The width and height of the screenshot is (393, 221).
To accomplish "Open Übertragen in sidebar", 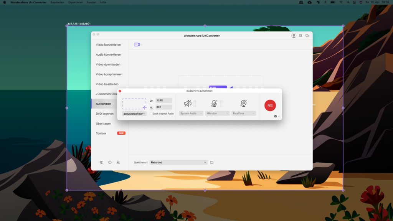I will [103, 124].
